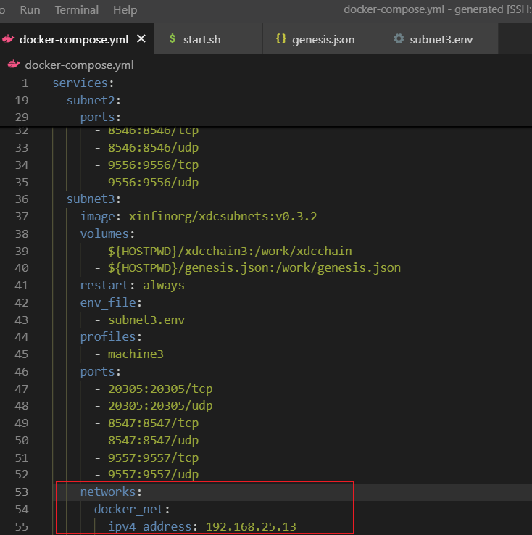This screenshot has height=535, width=532.
Task: Click port mapping 8547:8547/tcp
Action: coord(153,423)
